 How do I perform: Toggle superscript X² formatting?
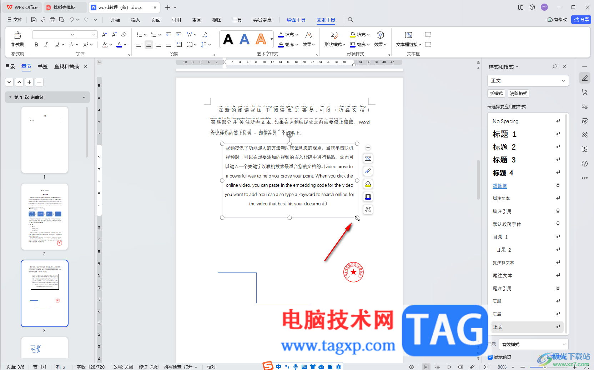86,45
